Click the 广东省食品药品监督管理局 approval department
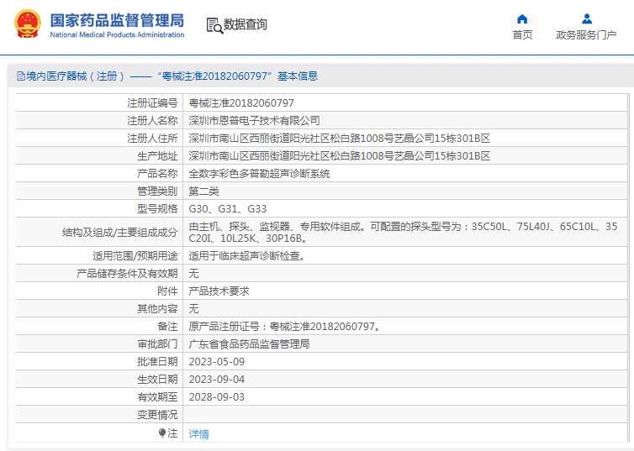 click(249, 344)
